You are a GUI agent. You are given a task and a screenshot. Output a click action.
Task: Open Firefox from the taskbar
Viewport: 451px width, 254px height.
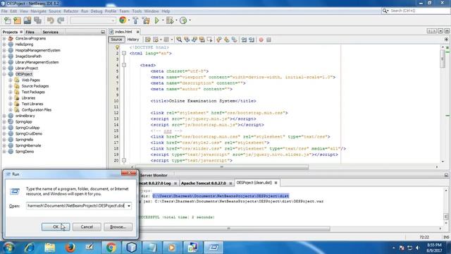70,248
